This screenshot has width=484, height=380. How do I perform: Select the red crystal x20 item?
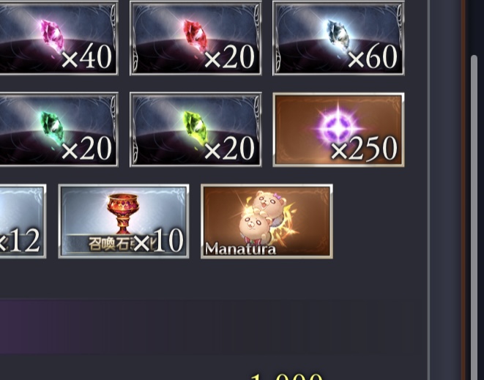pos(196,37)
